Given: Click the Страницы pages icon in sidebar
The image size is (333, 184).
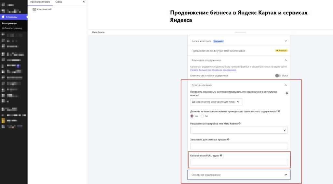Looking at the screenshot, I should (x=3, y=17).
